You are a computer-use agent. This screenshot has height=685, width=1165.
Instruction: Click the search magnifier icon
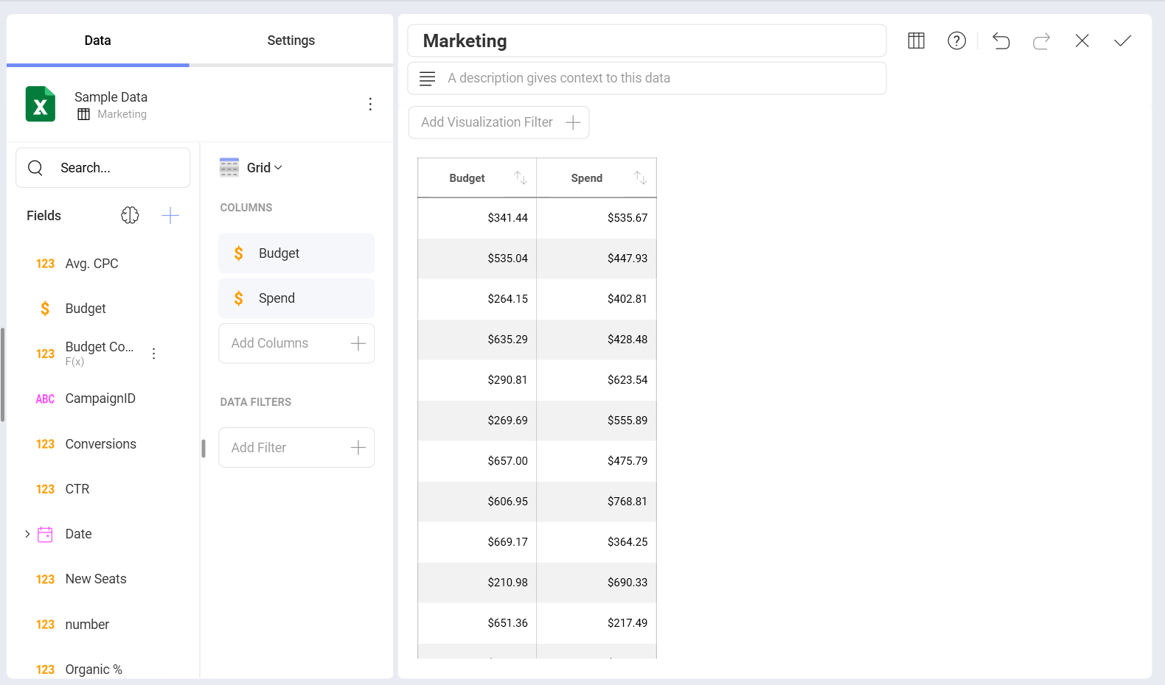pos(35,168)
